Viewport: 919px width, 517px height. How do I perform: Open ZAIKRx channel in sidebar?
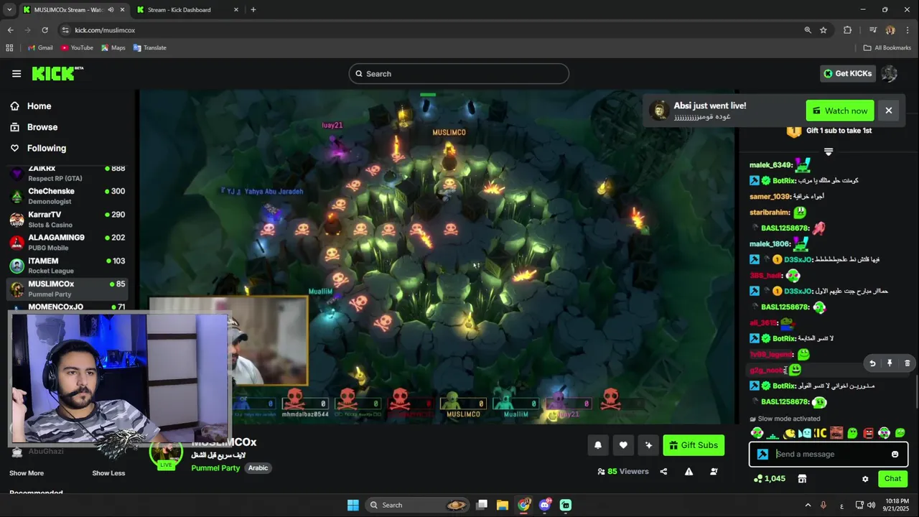(x=67, y=173)
